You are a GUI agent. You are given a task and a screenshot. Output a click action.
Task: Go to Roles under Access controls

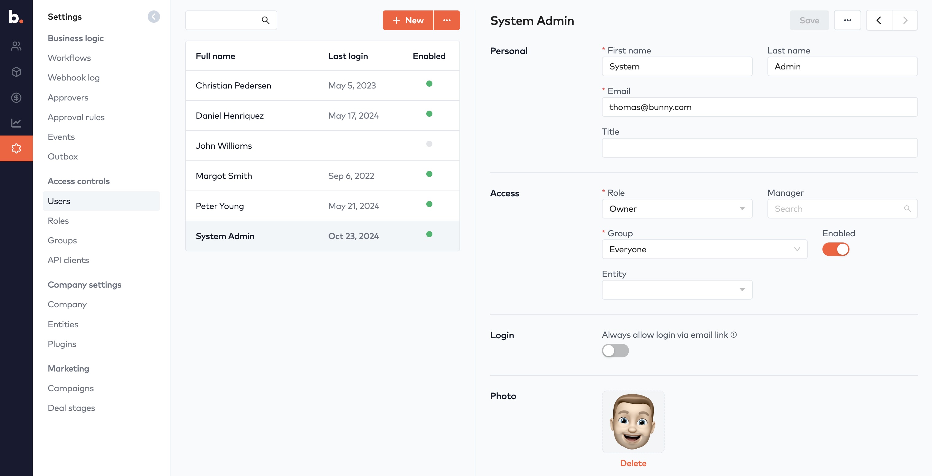[x=58, y=221]
